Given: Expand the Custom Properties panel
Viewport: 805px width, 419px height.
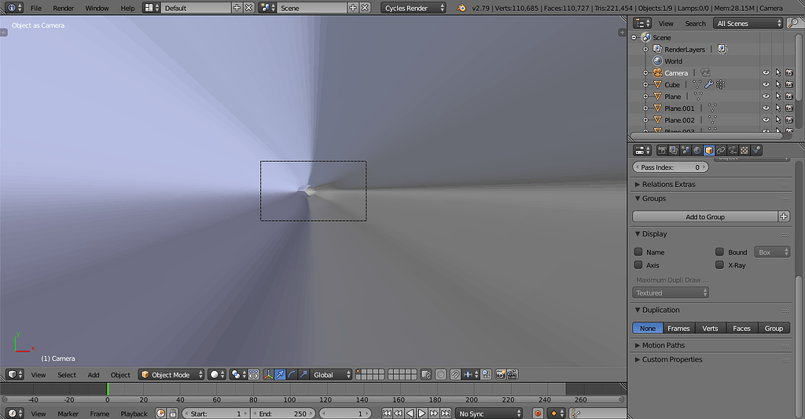Looking at the screenshot, I should tap(672, 359).
